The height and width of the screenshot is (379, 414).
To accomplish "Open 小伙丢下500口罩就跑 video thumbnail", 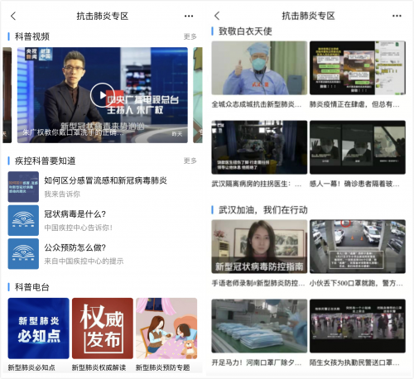I will click(x=358, y=247).
